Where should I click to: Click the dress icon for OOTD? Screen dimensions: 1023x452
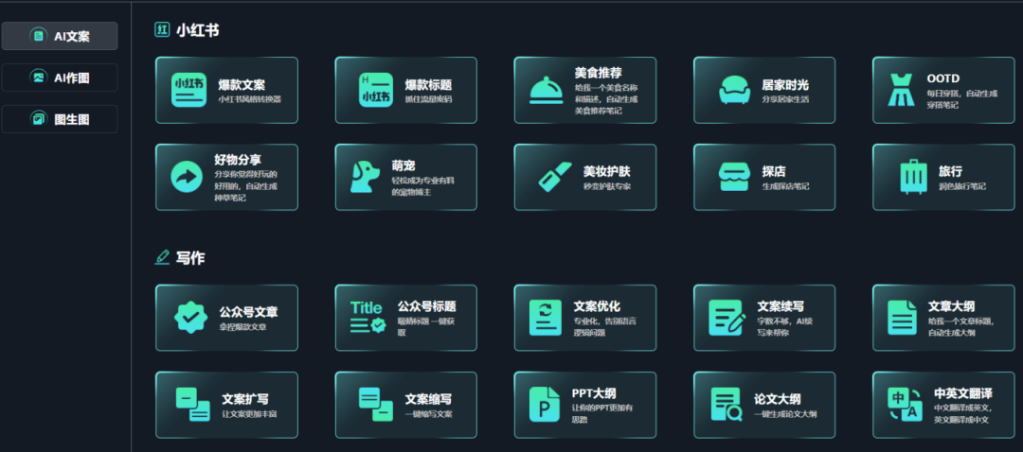coord(903,91)
